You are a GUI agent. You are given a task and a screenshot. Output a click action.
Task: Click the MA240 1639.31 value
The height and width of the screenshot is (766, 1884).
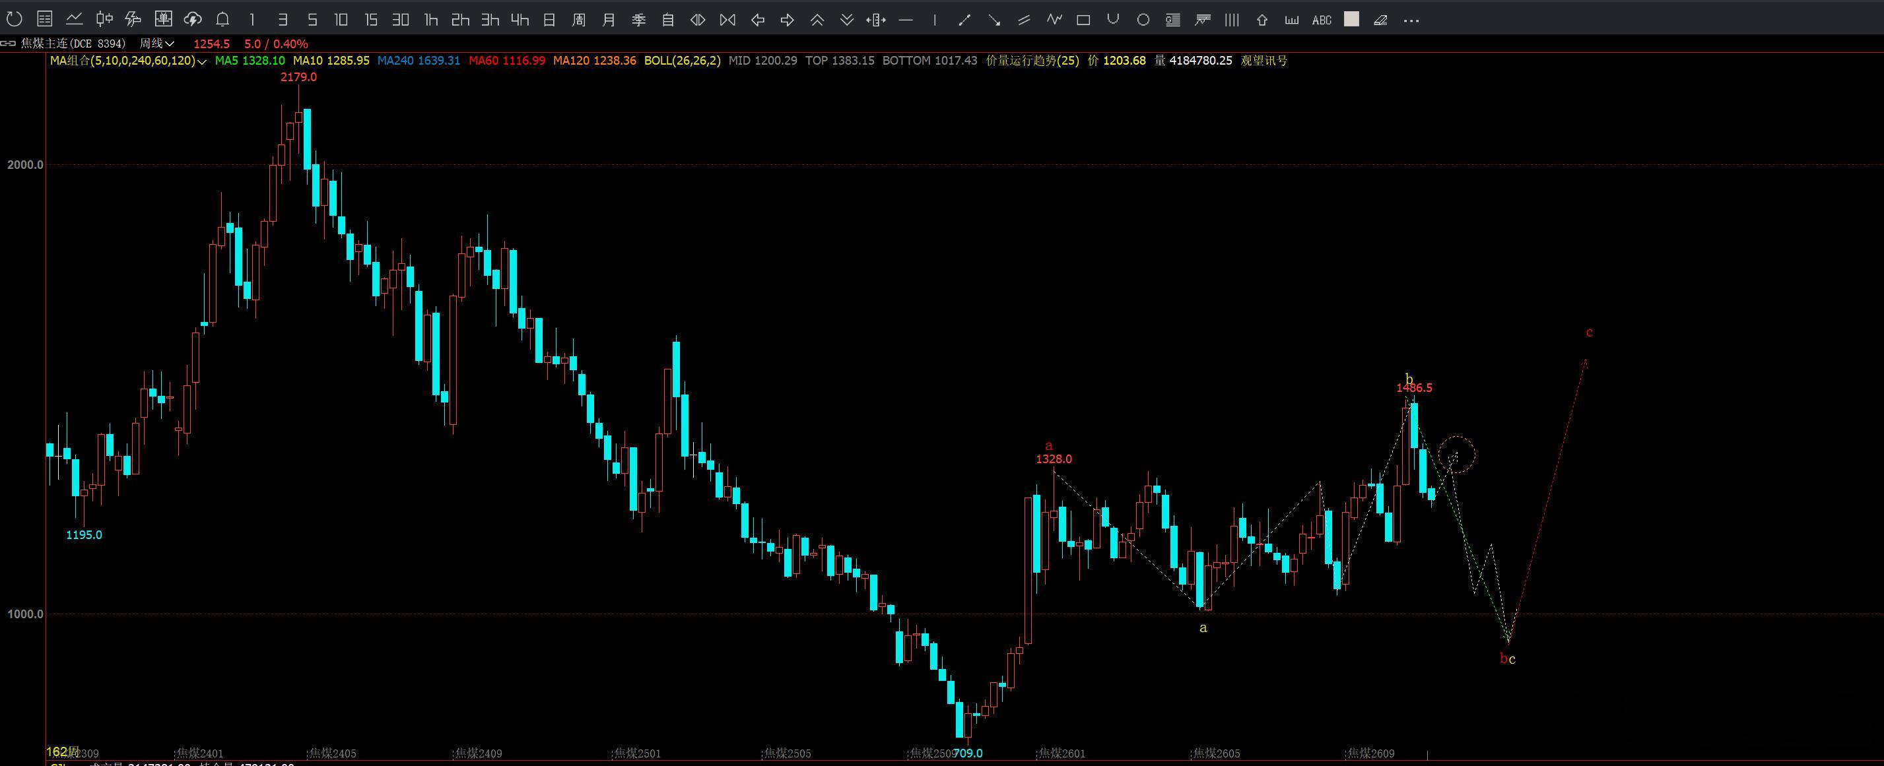(419, 61)
